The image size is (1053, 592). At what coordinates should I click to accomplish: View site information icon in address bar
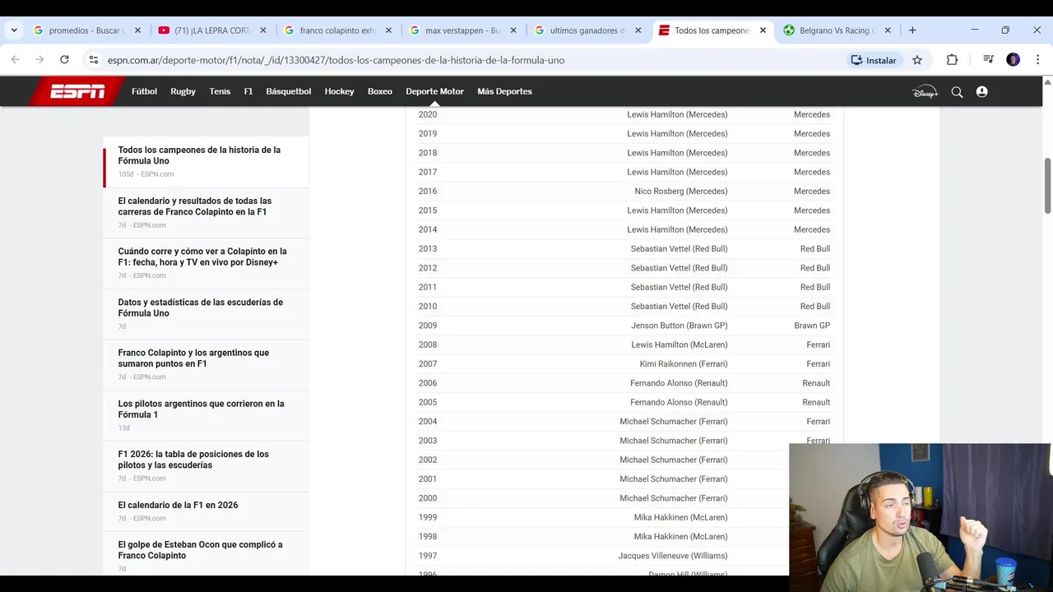pos(93,60)
